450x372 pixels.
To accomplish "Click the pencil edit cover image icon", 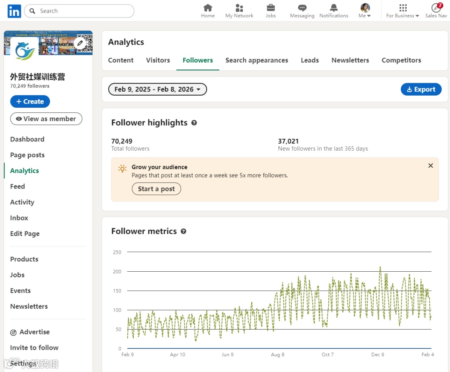I will coord(80,43).
